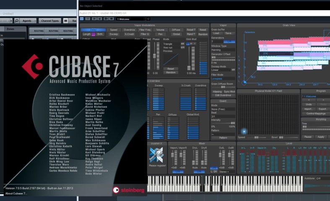Open the Window Type Hanning dropdown
330x201 pixels.
pos(223,50)
